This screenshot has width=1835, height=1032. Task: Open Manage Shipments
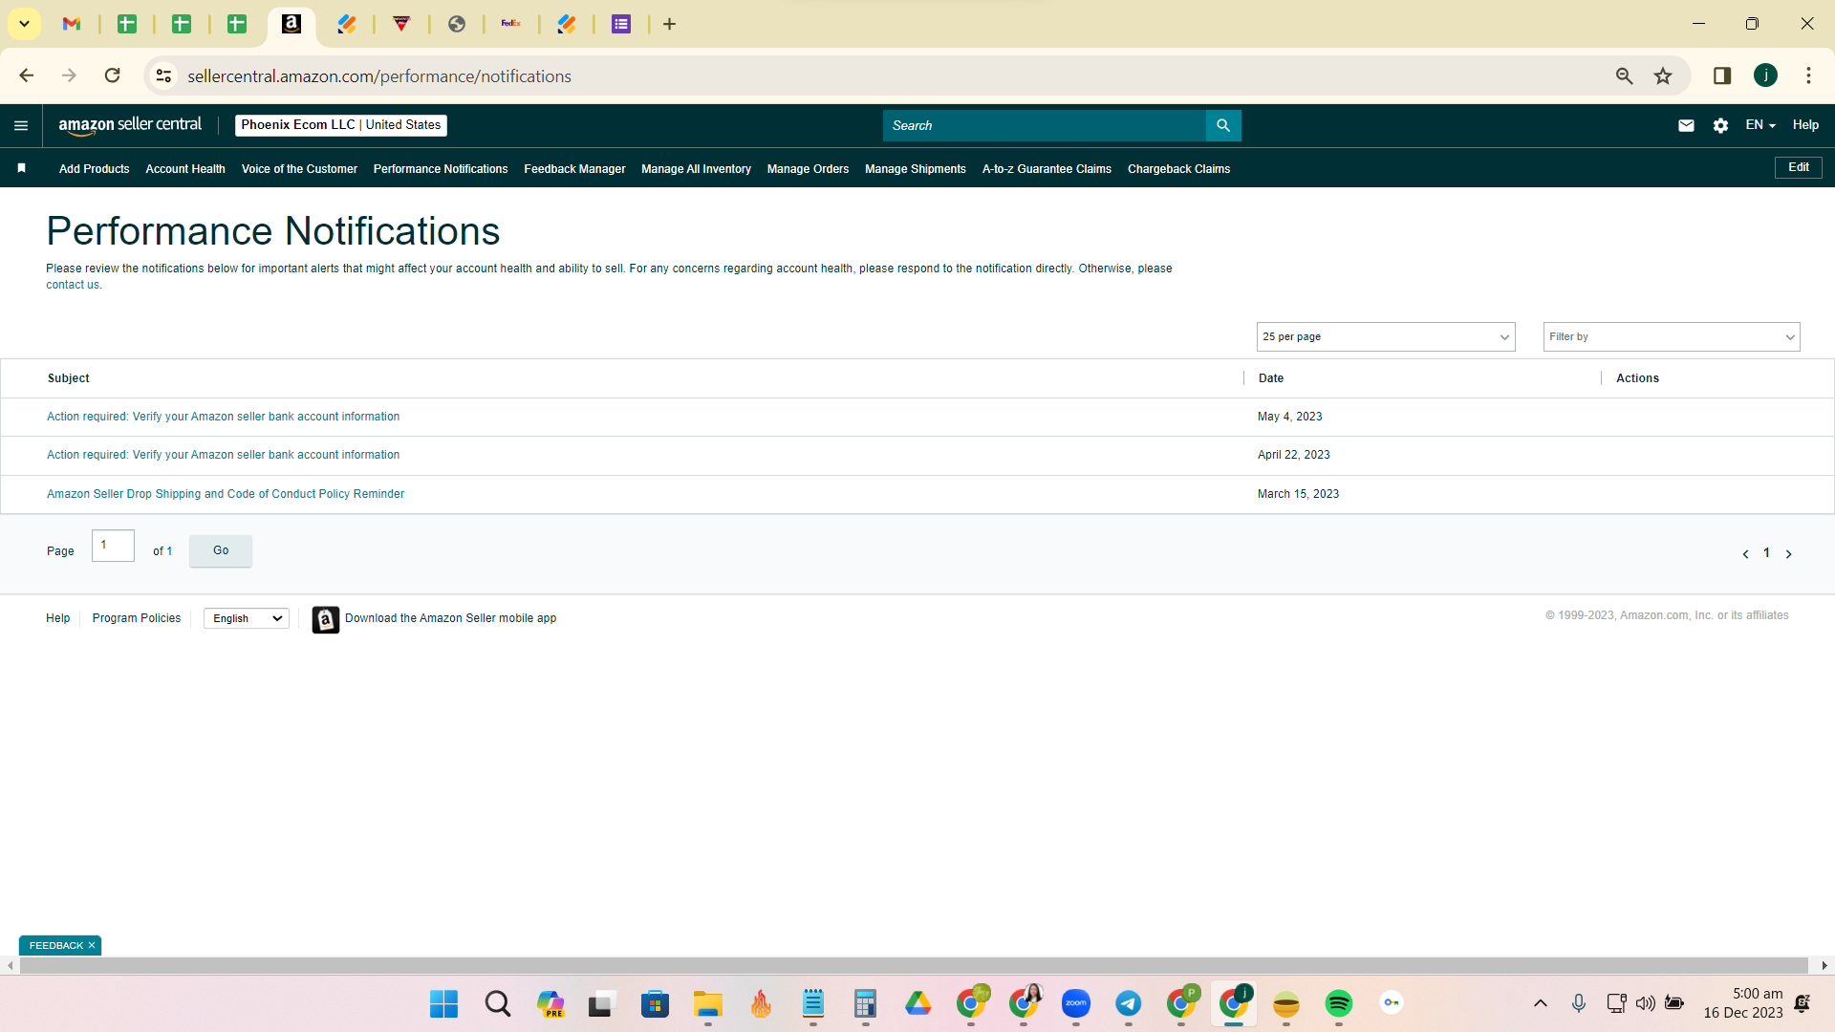pyautogui.click(x=916, y=169)
